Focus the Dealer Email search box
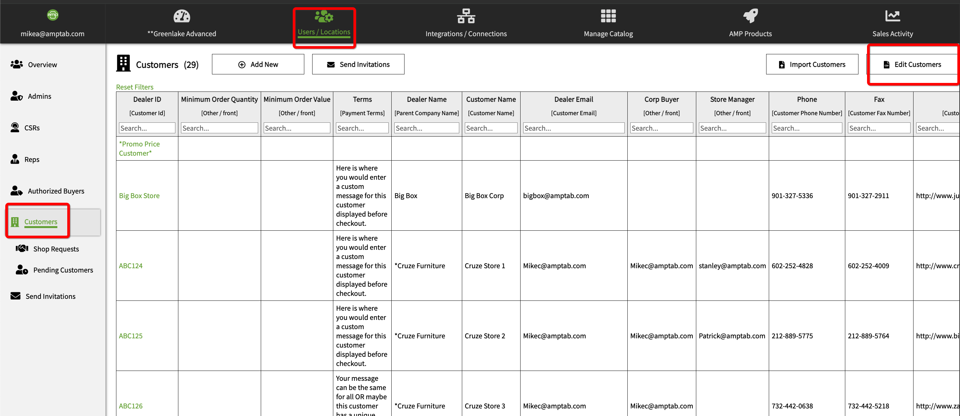This screenshot has width=960, height=416. coord(573,128)
